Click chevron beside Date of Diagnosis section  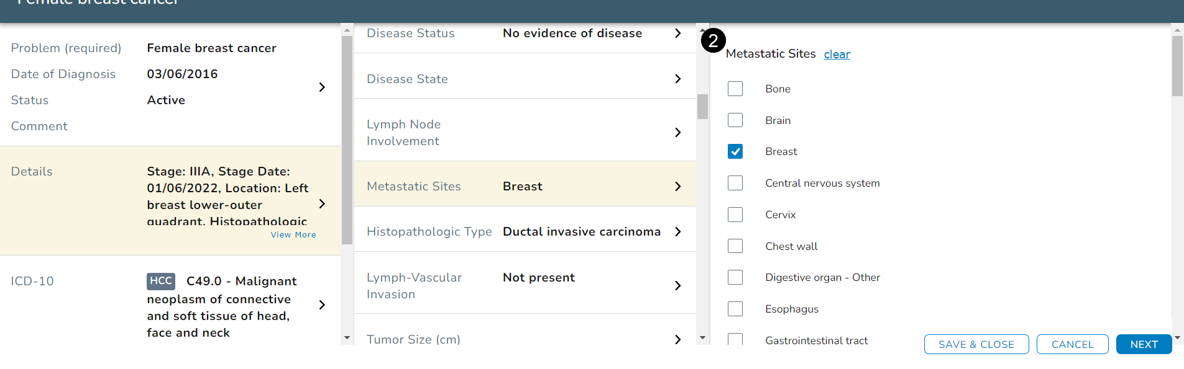321,87
